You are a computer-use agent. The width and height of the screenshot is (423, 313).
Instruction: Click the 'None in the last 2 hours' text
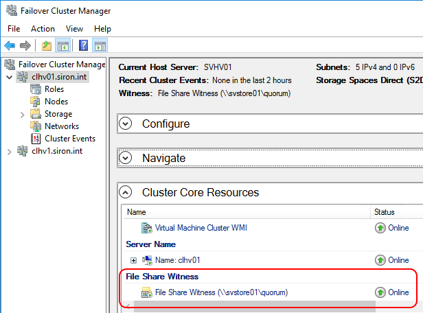pyautogui.click(x=252, y=80)
